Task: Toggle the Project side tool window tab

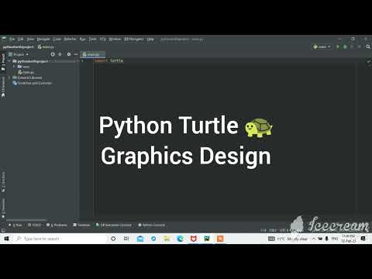Action: pos(3,61)
